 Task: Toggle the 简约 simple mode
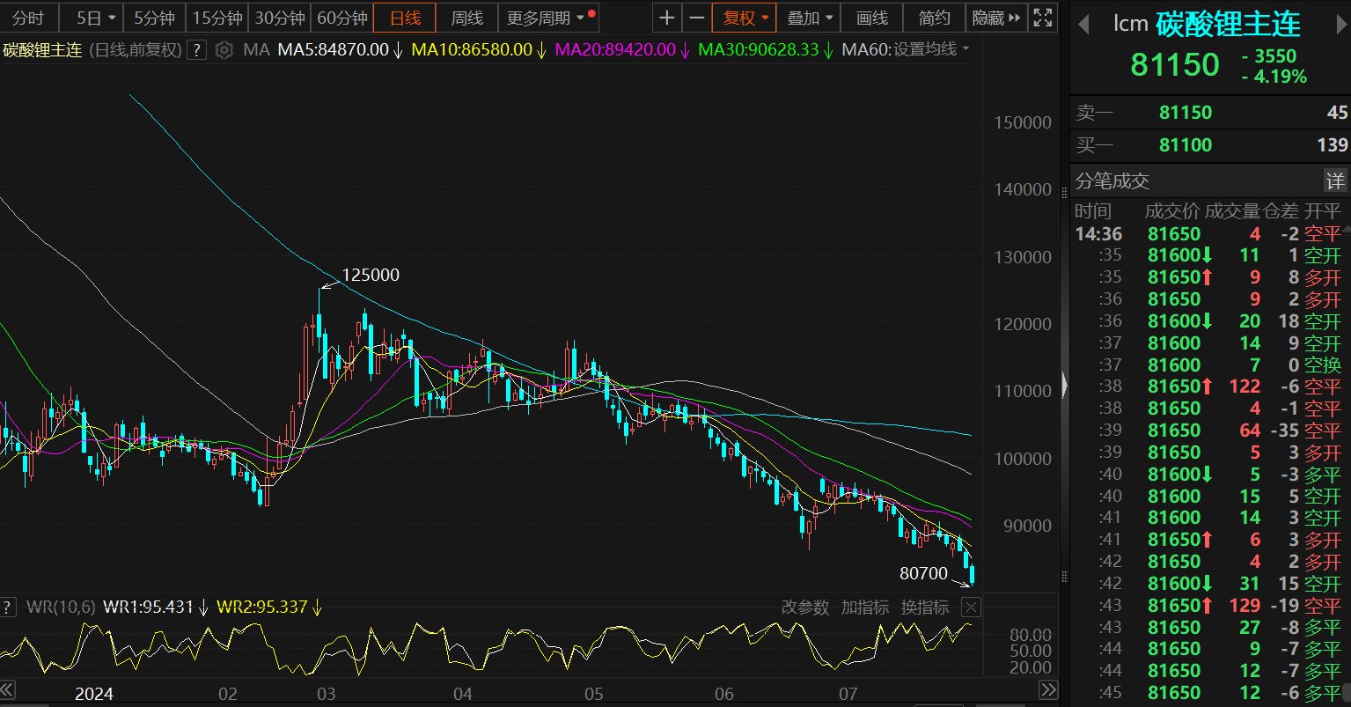(x=934, y=18)
